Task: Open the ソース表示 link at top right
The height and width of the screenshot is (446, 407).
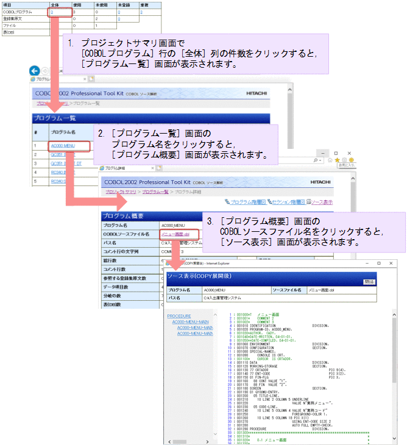Action: (322, 202)
